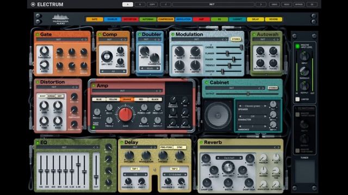The image size is (348, 195).
Task: Click the Electrum logo icon
Action: (x=33, y=4)
